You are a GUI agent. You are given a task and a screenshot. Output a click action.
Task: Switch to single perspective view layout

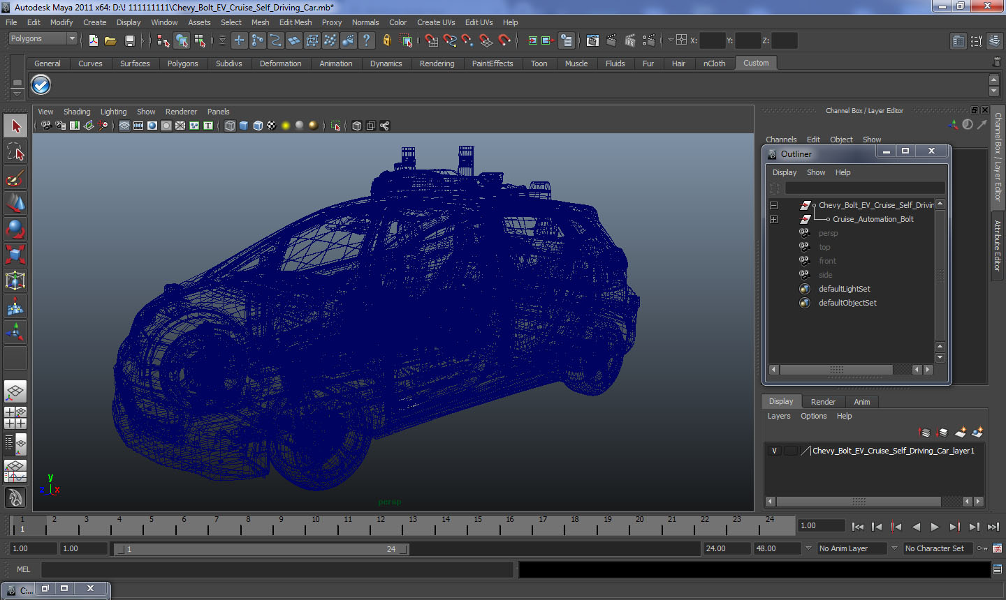pyautogui.click(x=15, y=391)
